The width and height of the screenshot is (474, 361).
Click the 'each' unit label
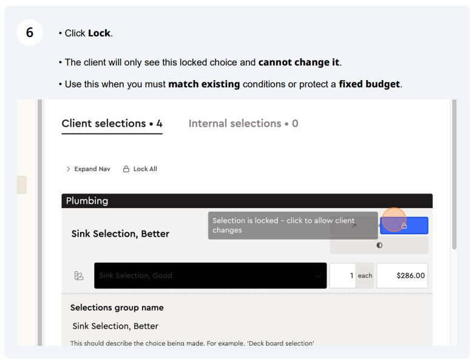pyautogui.click(x=365, y=275)
